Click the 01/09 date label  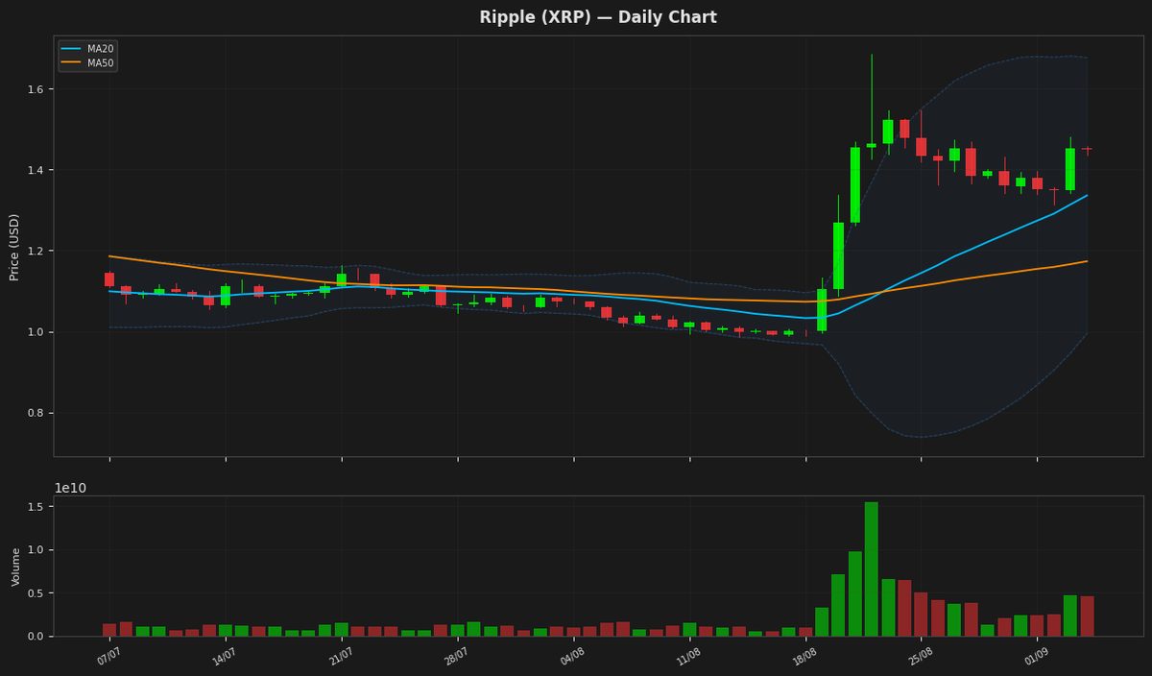[x=1036, y=657]
